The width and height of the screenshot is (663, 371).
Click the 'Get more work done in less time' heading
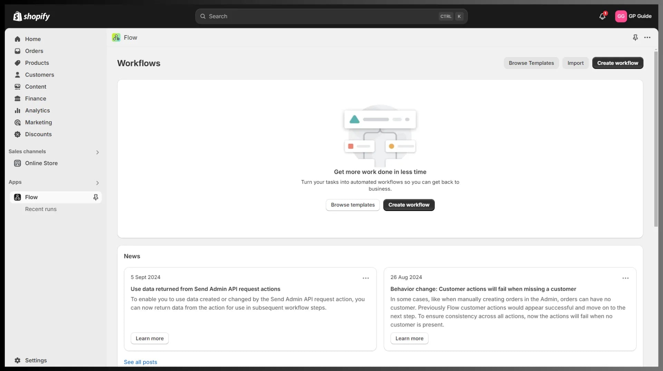(x=380, y=172)
